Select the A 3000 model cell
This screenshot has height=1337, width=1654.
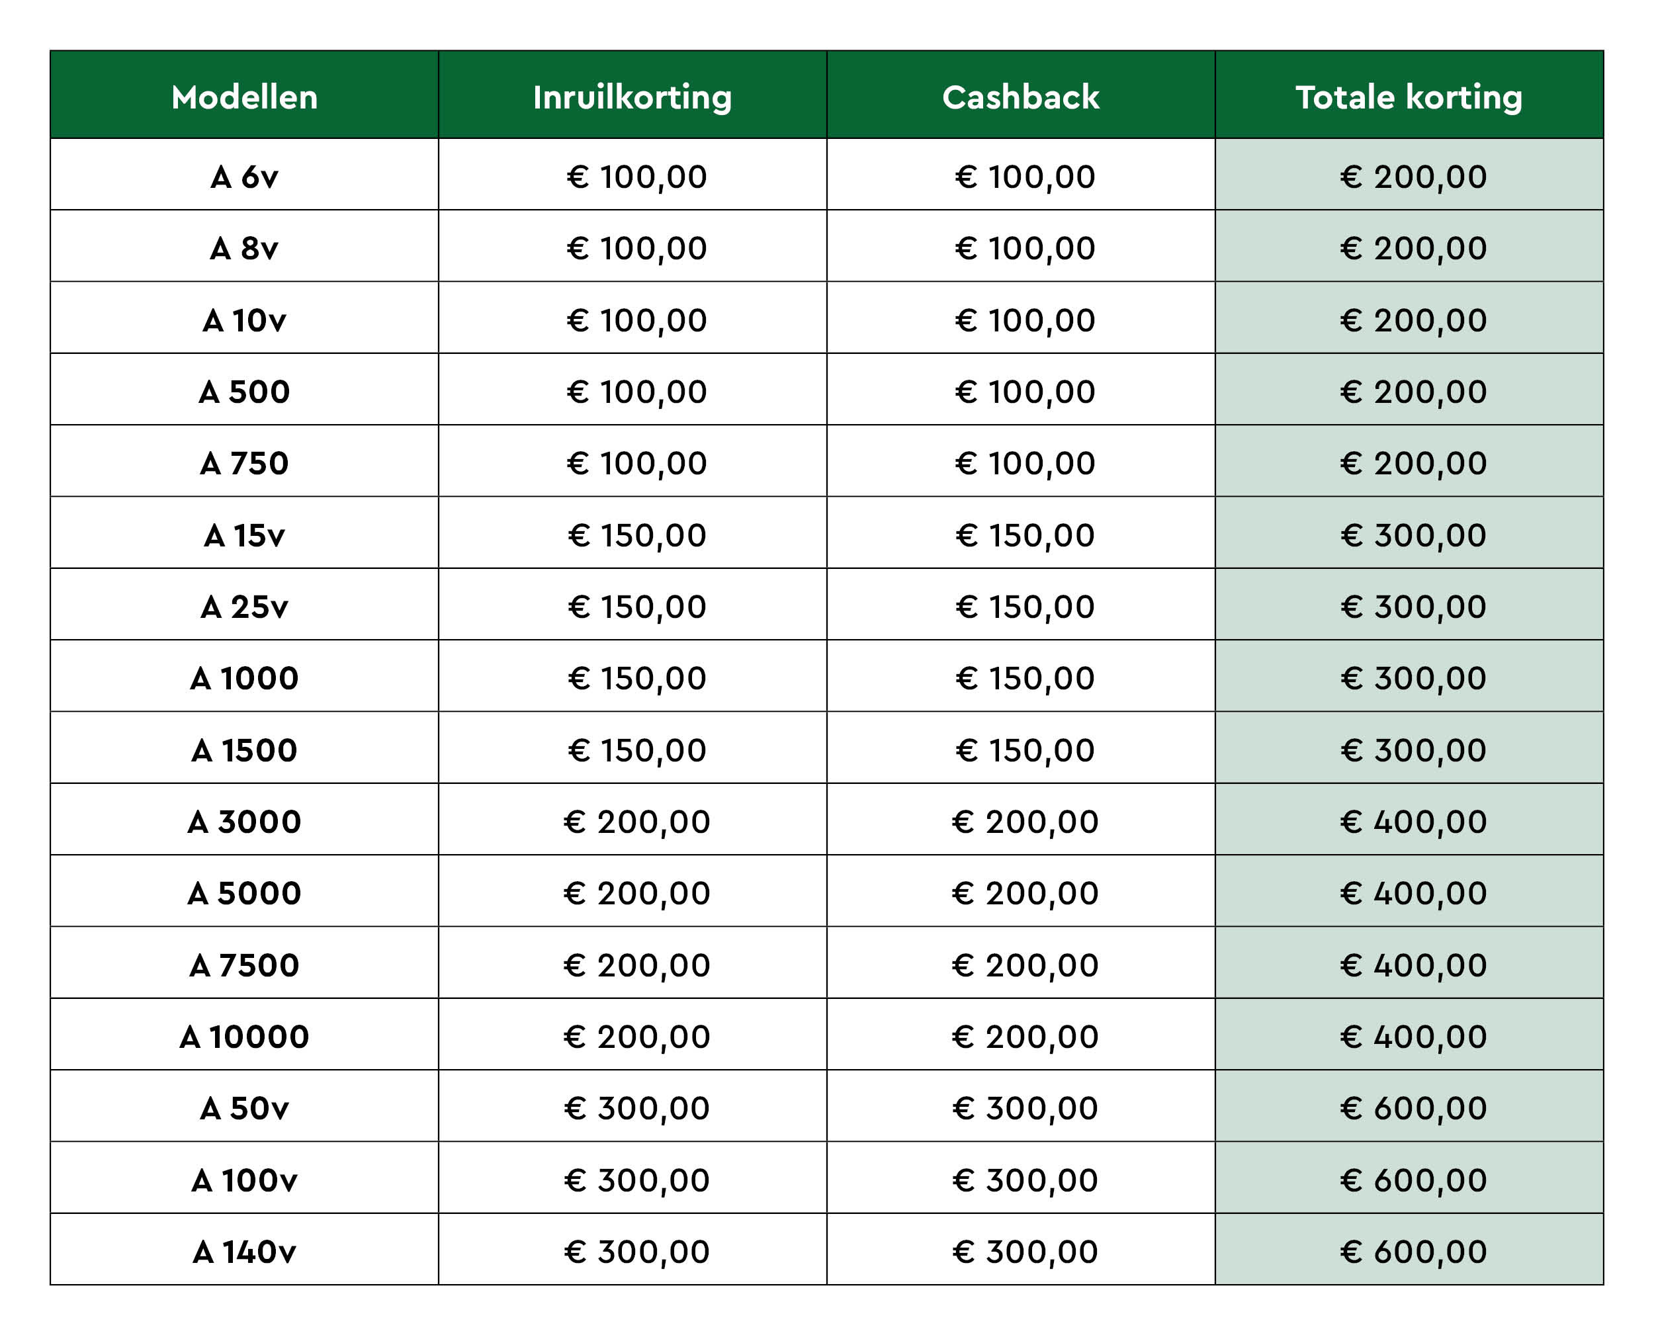pyautogui.click(x=244, y=822)
